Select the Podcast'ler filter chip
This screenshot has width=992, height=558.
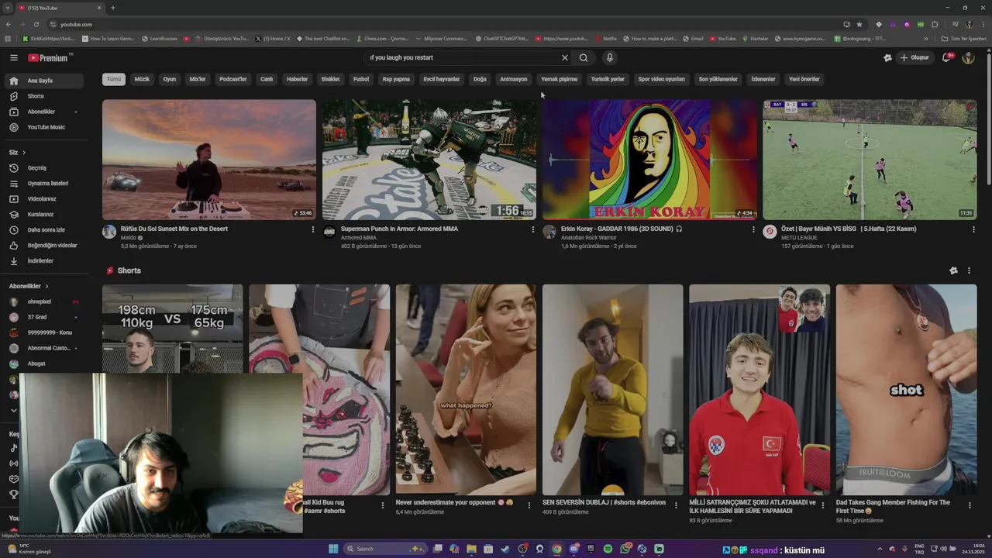coord(232,79)
